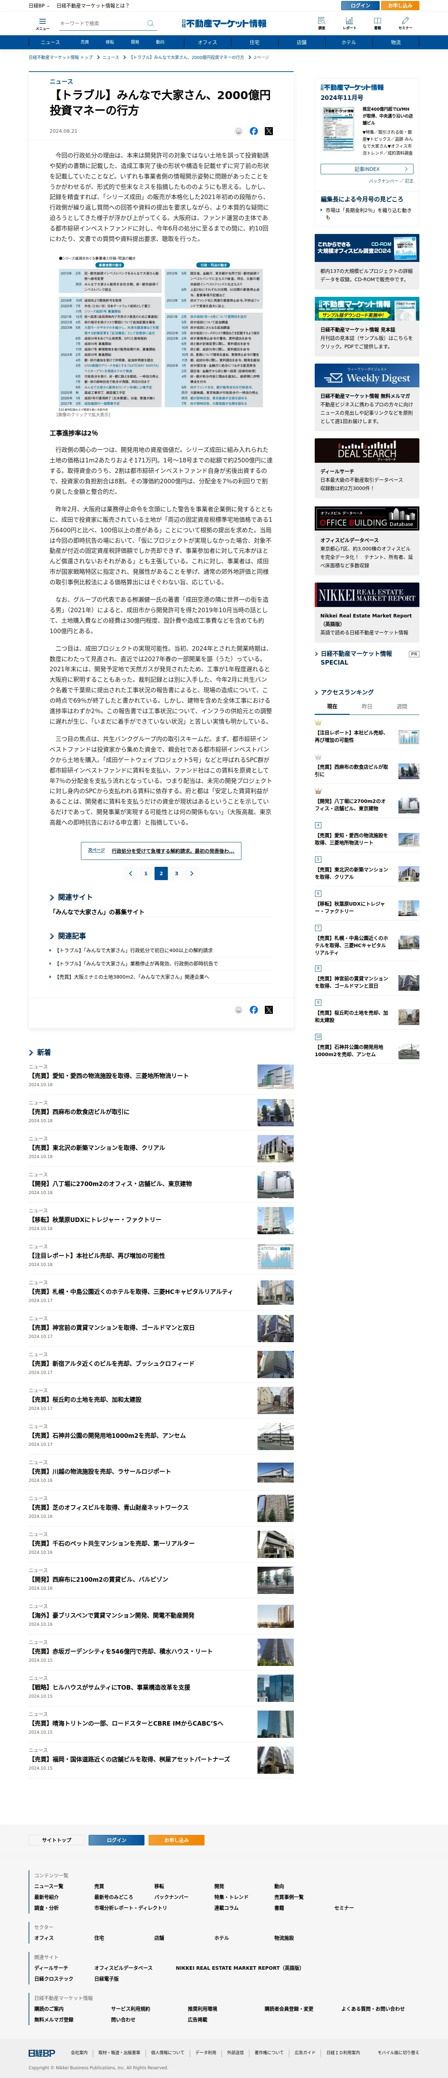This screenshot has width=448, height=2078.
Task: Click the print icon below the article date
Action: pos(239,131)
